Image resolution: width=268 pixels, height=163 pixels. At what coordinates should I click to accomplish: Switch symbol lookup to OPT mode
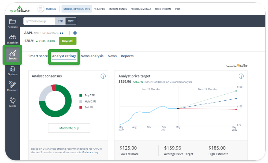tap(70, 21)
